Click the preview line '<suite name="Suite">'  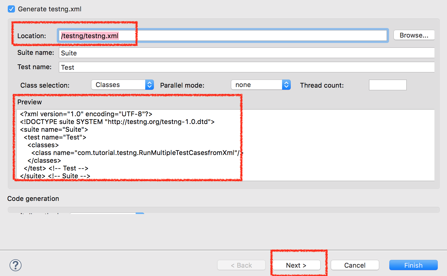point(54,130)
